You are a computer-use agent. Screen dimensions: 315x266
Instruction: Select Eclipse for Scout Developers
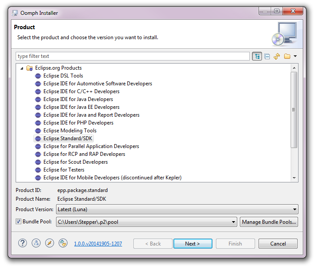(x=76, y=162)
